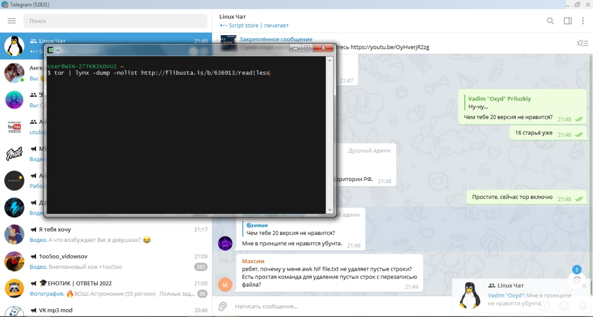Dismiss the Linux Чат notification popup

584,285
